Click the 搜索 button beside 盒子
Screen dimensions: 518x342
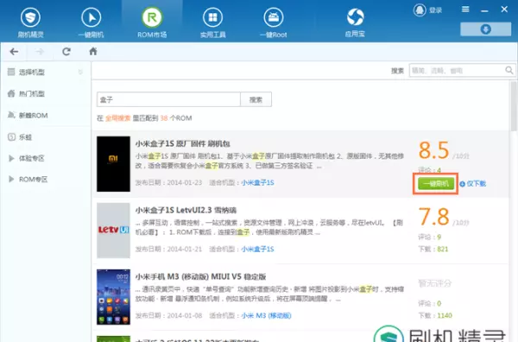[256, 99]
